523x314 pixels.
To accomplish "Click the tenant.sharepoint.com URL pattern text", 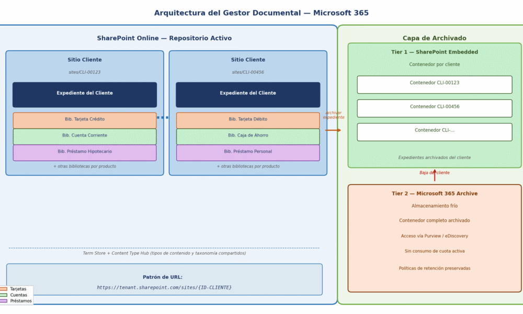I will pyautogui.click(x=164, y=287).
